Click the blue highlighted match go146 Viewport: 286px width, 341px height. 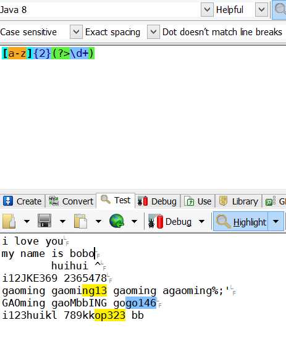141,303
